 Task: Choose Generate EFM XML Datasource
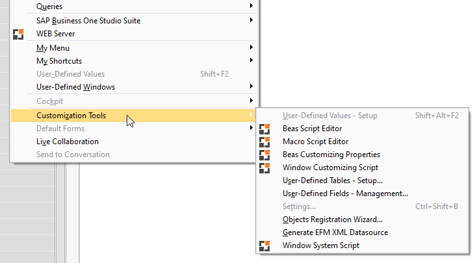(335, 232)
